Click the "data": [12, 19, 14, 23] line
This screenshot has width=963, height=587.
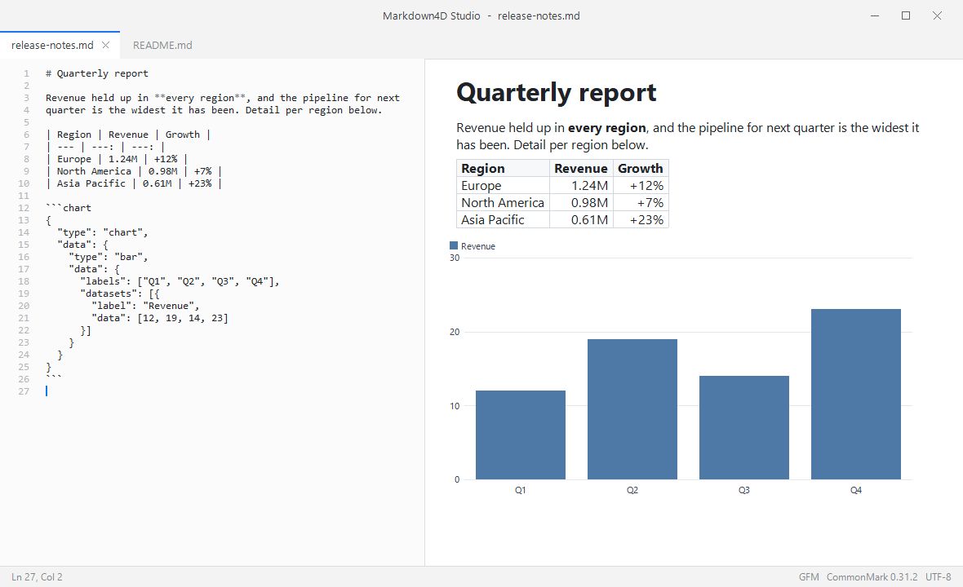point(160,318)
